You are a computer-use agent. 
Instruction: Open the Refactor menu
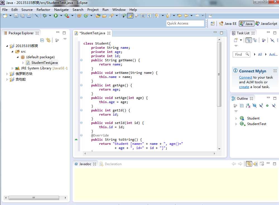[43, 9]
